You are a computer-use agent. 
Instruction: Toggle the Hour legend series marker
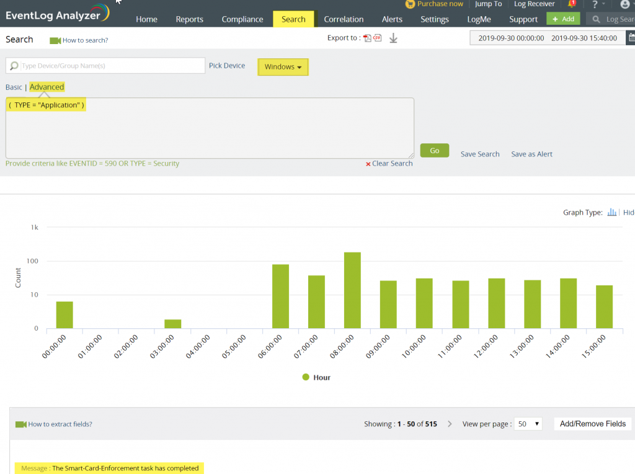click(306, 377)
